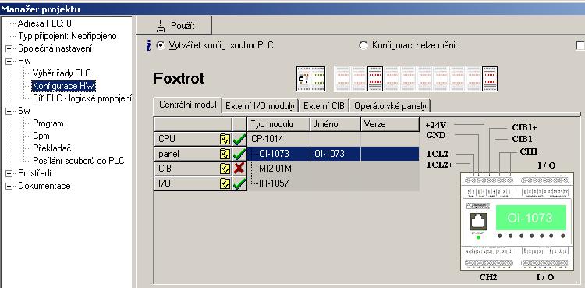Screen dimensions: 585x288
Task: Click the CPU row settings icon
Action: click(225, 139)
